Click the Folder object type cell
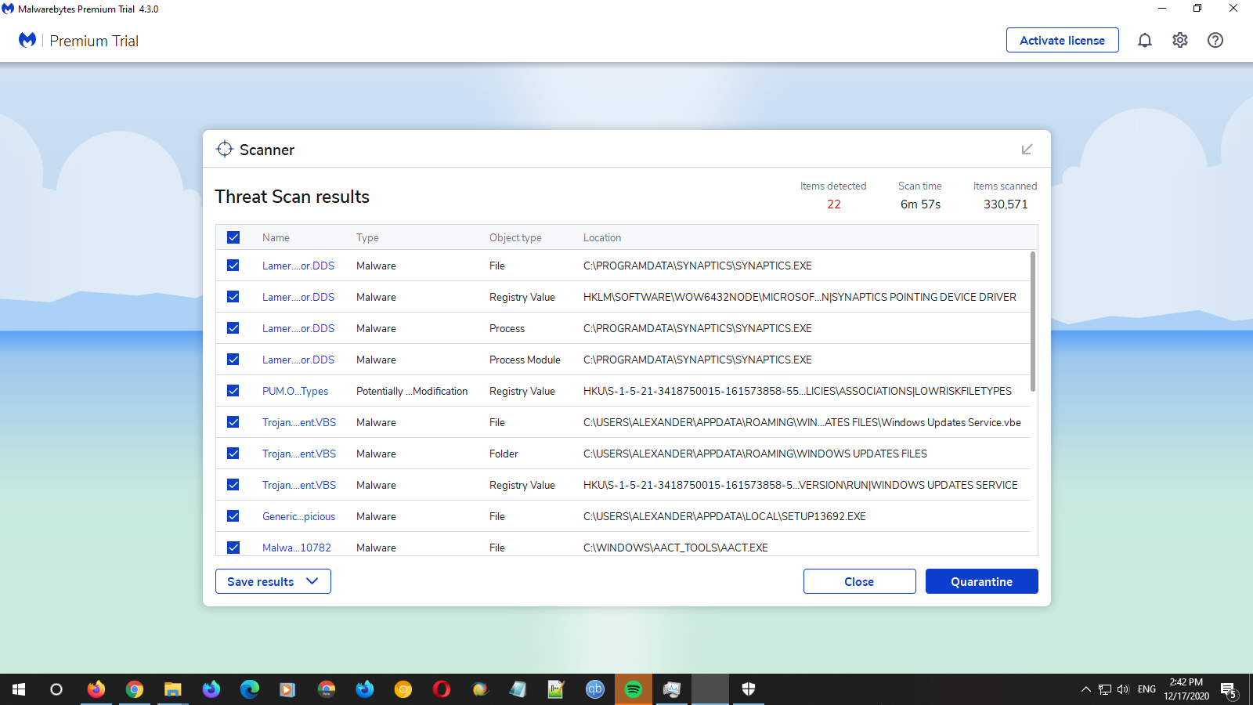The image size is (1253, 705). click(x=504, y=454)
